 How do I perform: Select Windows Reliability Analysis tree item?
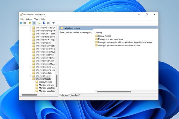tap(45, 64)
